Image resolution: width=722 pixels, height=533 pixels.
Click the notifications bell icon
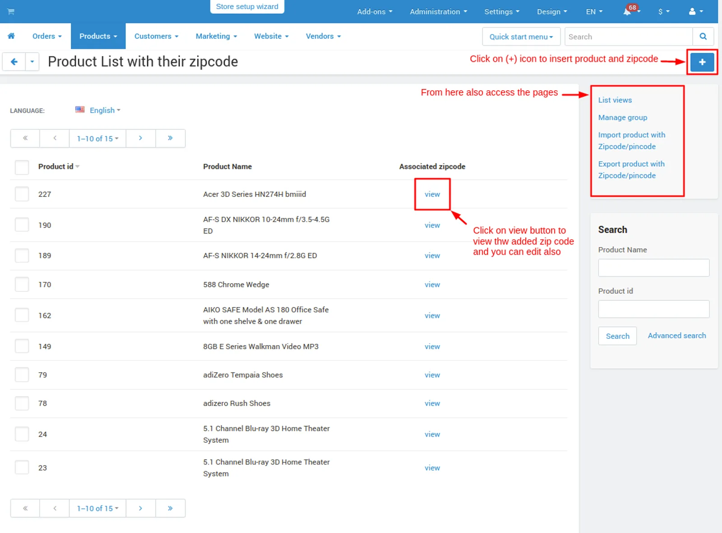pyautogui.click(x=627, y=12)
